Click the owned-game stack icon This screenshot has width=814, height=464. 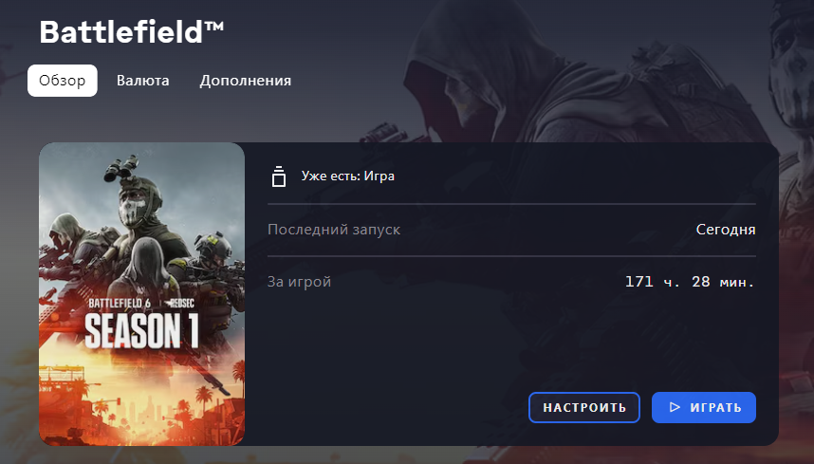279,176
